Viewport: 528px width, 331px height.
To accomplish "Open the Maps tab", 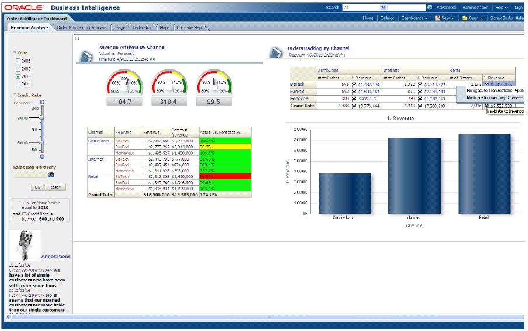I will point(165,27).
